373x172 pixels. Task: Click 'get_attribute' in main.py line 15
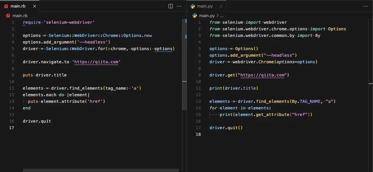pos(273,115)
